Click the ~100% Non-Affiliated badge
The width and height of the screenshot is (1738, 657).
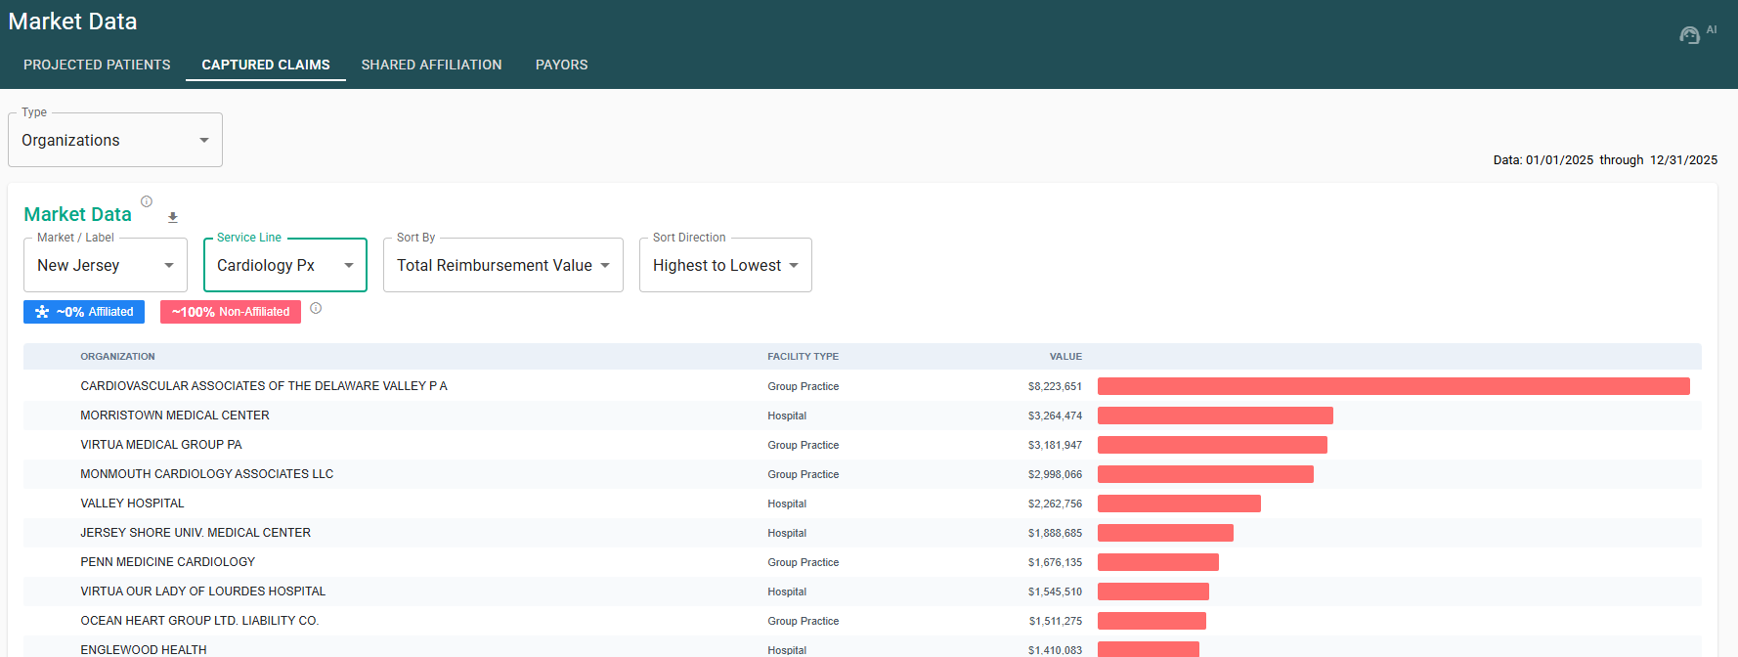pyautogui.click(x=231, y=312)
